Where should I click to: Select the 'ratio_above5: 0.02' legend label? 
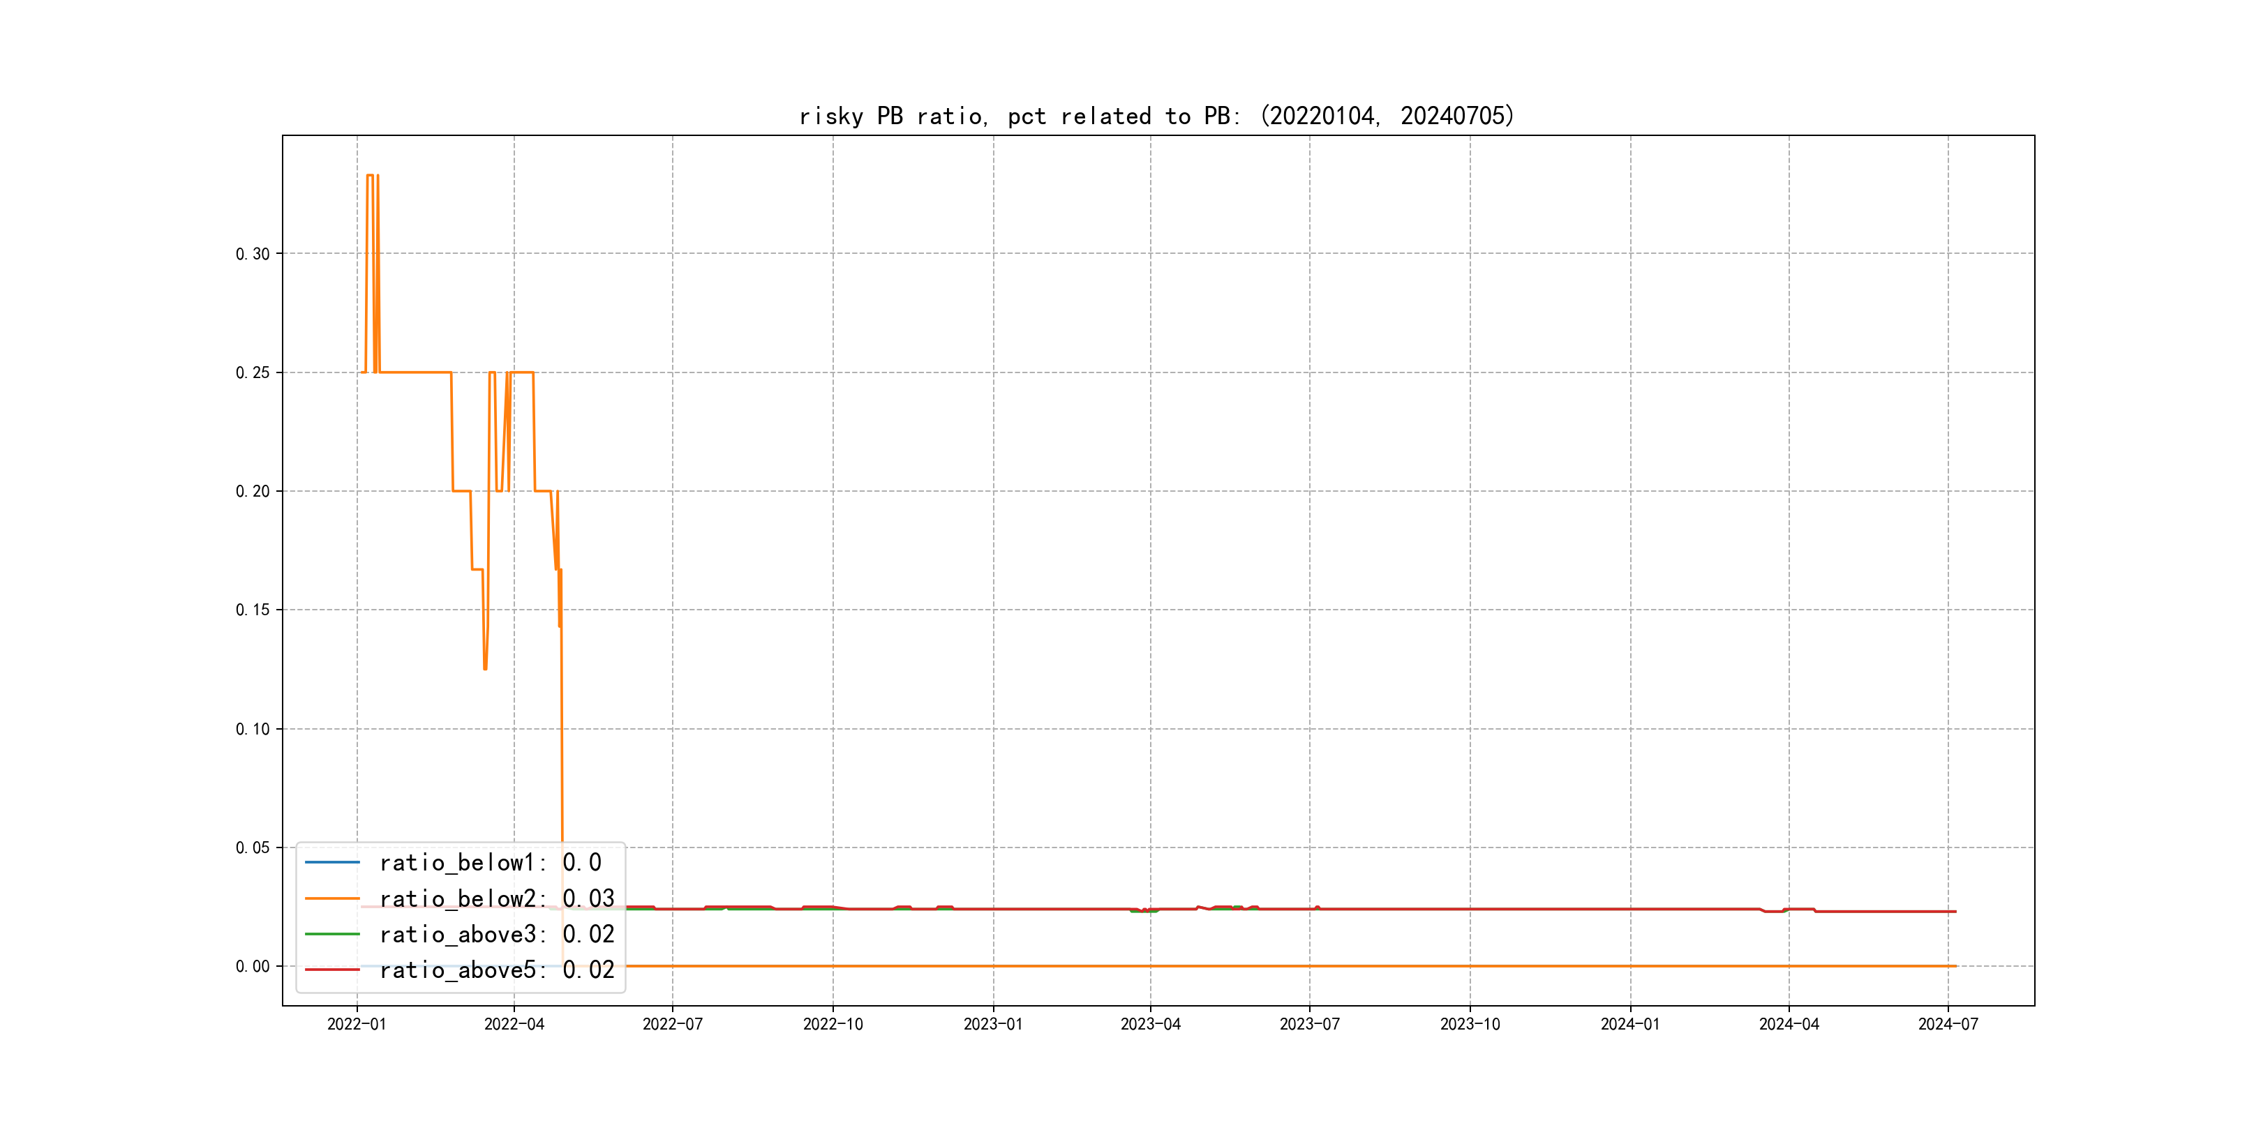coord(497,970)
